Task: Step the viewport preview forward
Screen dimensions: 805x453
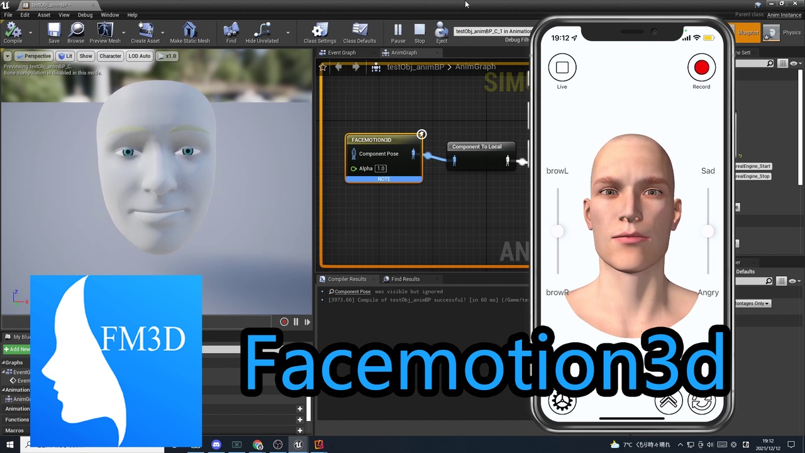Action: [307, 322]
